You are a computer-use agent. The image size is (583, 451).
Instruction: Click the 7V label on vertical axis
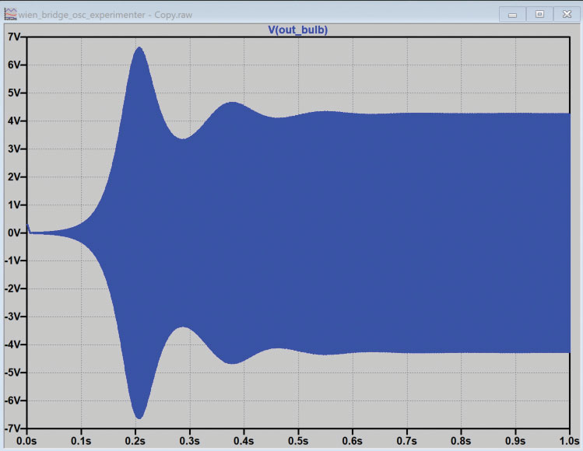tap(16, 37)
